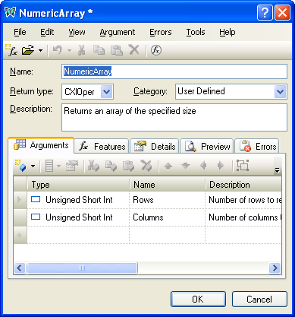This screenshot has width=295, height=317.
Task: Click into the Description text box
Action: click(174, 117)
